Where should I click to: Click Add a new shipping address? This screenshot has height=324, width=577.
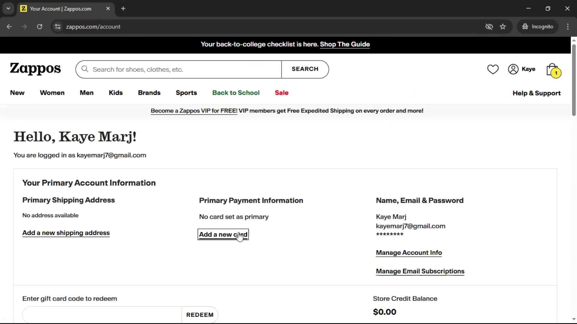[66, 233]
